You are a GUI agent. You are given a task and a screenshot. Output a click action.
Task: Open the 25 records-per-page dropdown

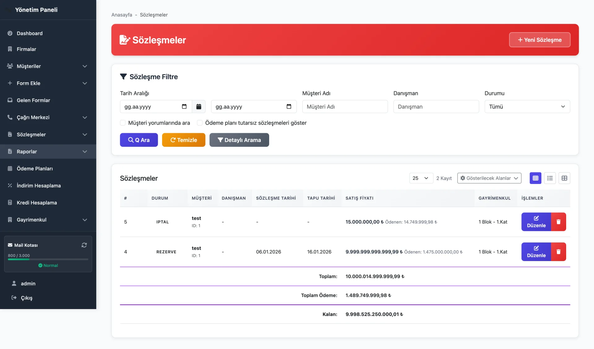pos(421,178)
